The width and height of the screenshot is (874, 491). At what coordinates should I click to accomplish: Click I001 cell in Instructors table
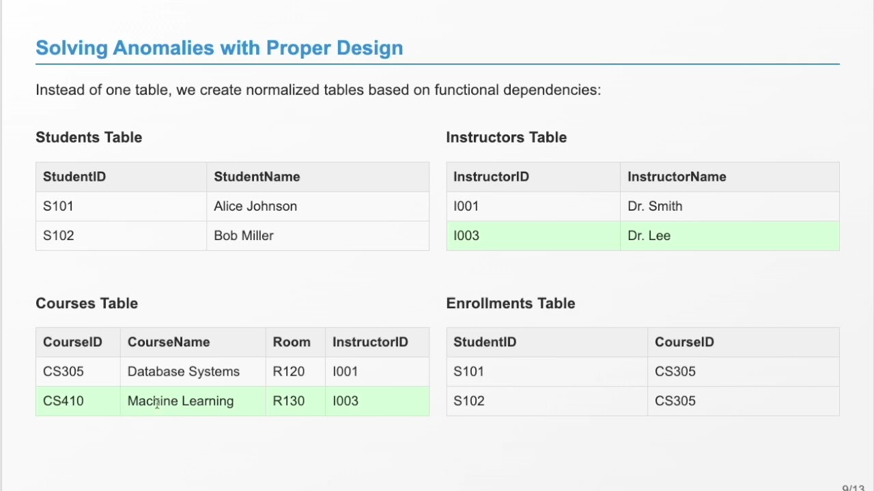coord(533,206)
